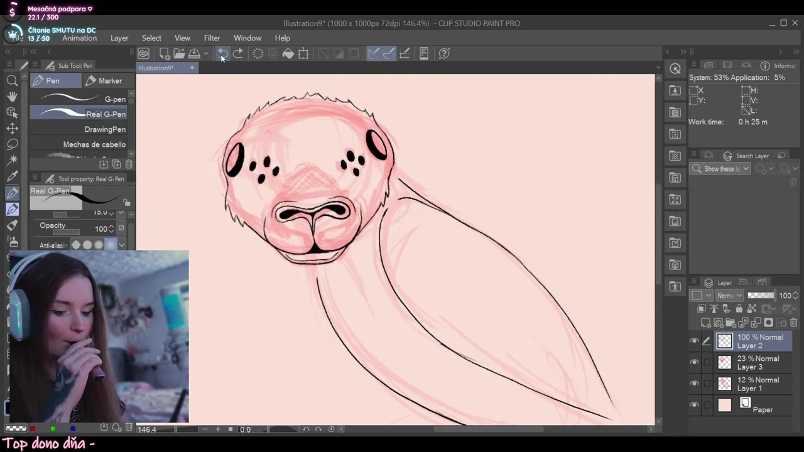Viewport: 804px width, 452px height.
Task: Hide Layer 1 with eye icon
Action: [694, 384]
